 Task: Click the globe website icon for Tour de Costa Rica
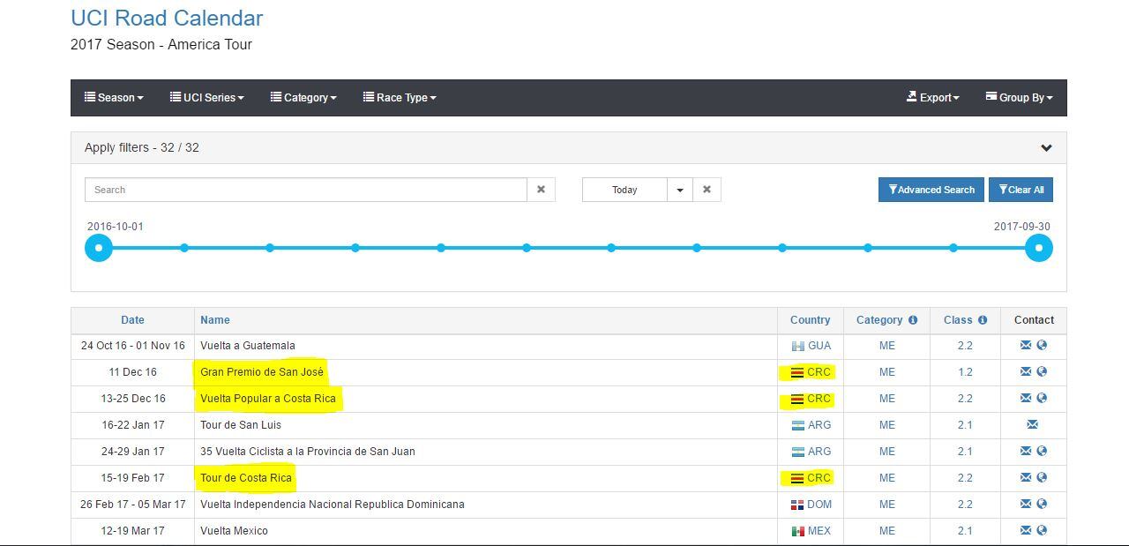pos(1042,478)
